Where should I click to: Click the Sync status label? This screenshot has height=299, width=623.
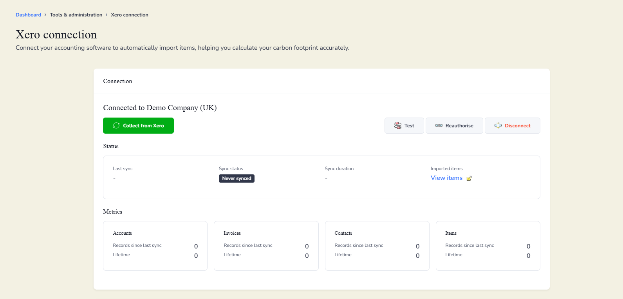[231, 169]
